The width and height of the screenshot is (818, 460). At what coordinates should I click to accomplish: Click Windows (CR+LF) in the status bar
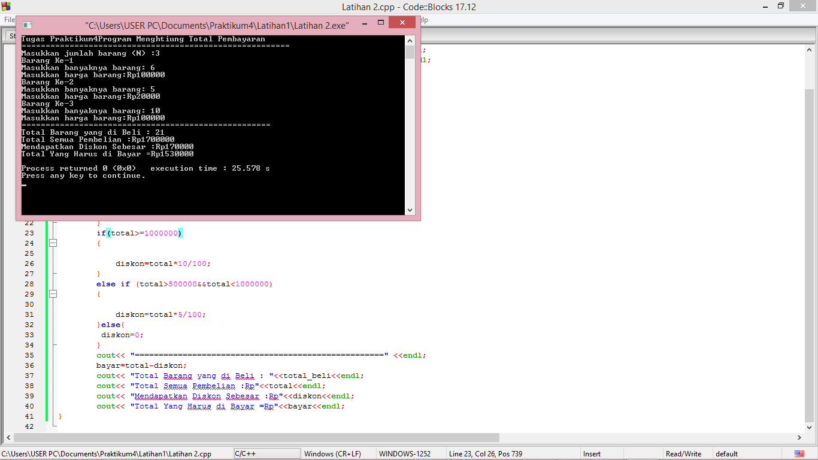(332, 454)
